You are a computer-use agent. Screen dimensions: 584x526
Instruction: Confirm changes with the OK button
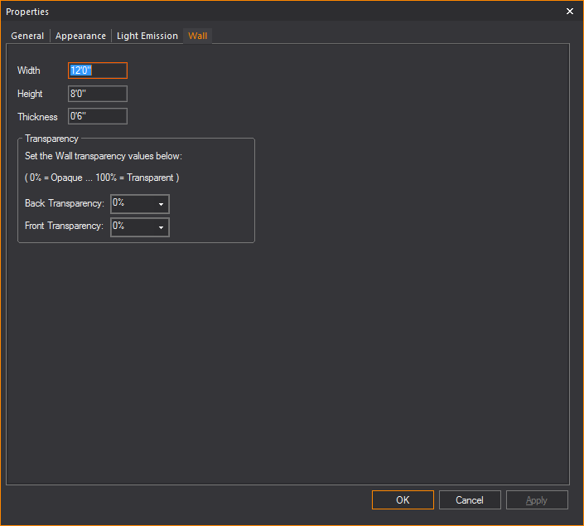(403, 500)
